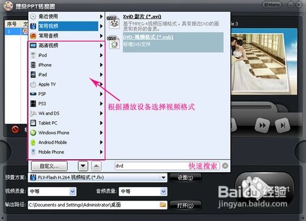Screen dimensions: 306x221
Task: Click the fast-forward playback button
Action: 263,125
